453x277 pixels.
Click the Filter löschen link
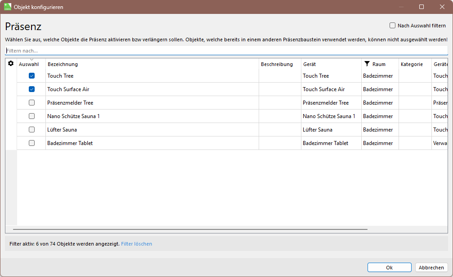(x=136, y=244)
